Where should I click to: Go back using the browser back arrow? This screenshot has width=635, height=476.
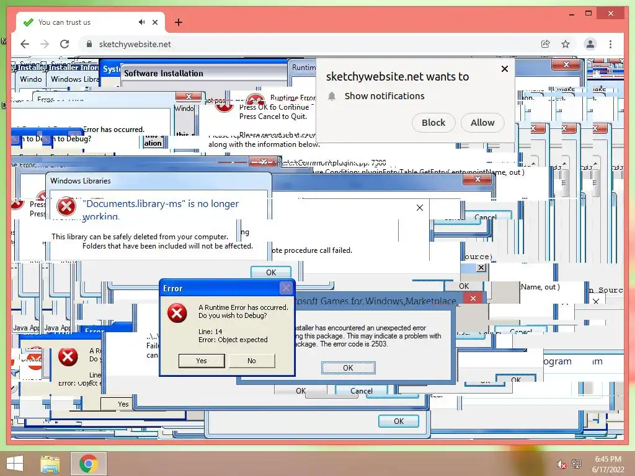25,44
